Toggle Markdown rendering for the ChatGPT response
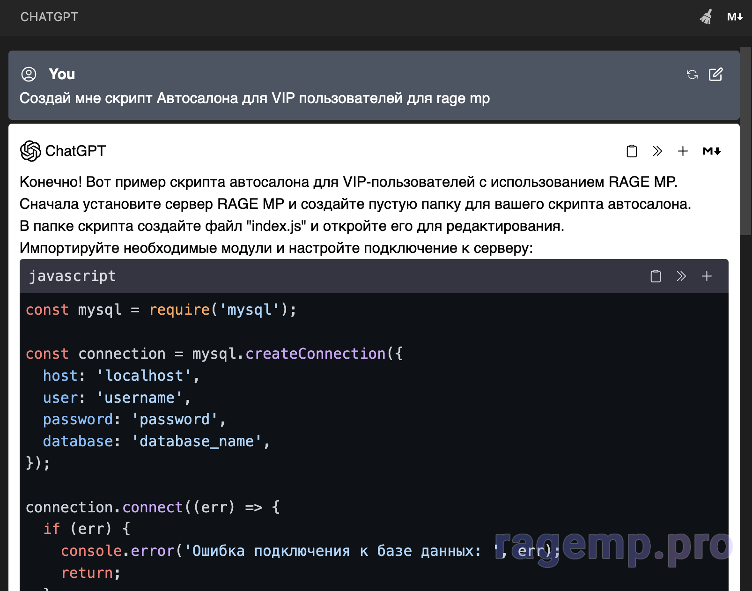 pyautogui.click(x=712, y=151)
